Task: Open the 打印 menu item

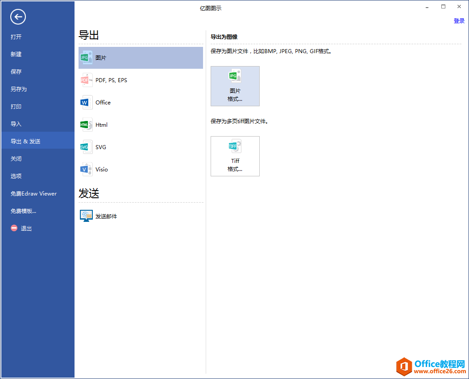Action: [16, 106]
